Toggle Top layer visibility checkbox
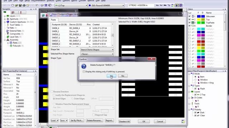Viewport: 229px width, 128px height. coord(190,20)
